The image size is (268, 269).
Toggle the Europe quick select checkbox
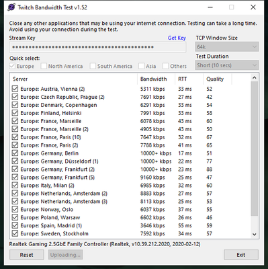click(x=12, y=66)
